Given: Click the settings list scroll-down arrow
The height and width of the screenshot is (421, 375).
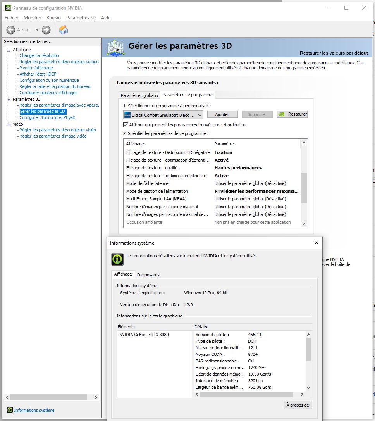Looking at the screenshot, I should point(304,224).
